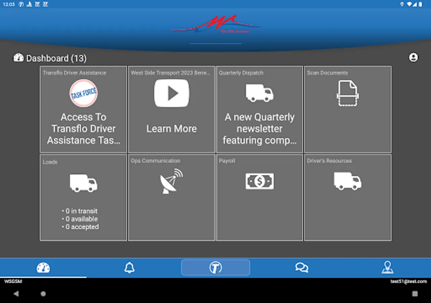Tap the location status bar icon
Screen dimensions: 431x303
[x=402, y=4]
